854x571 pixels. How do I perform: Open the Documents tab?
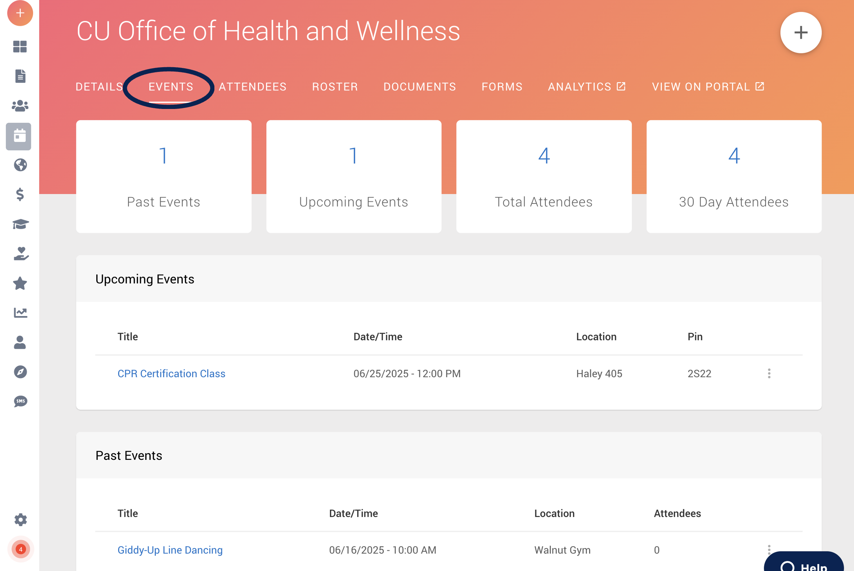click(x=420, y=87)
